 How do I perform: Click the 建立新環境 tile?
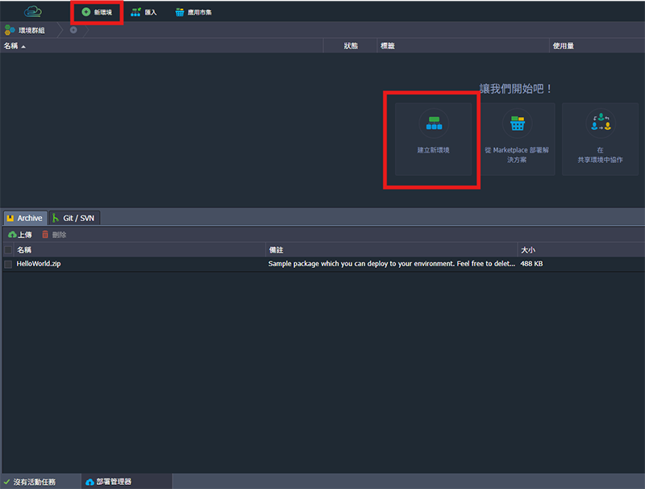tap(434, 139)
